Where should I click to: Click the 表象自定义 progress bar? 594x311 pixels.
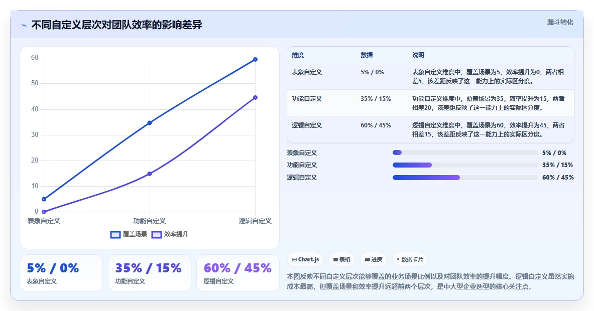tap(465, 152)
